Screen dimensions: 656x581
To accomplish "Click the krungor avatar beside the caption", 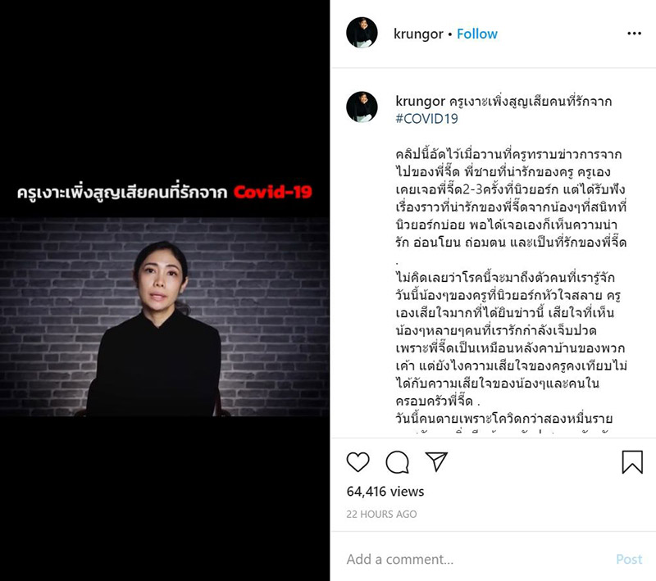I will click(362, 107).
